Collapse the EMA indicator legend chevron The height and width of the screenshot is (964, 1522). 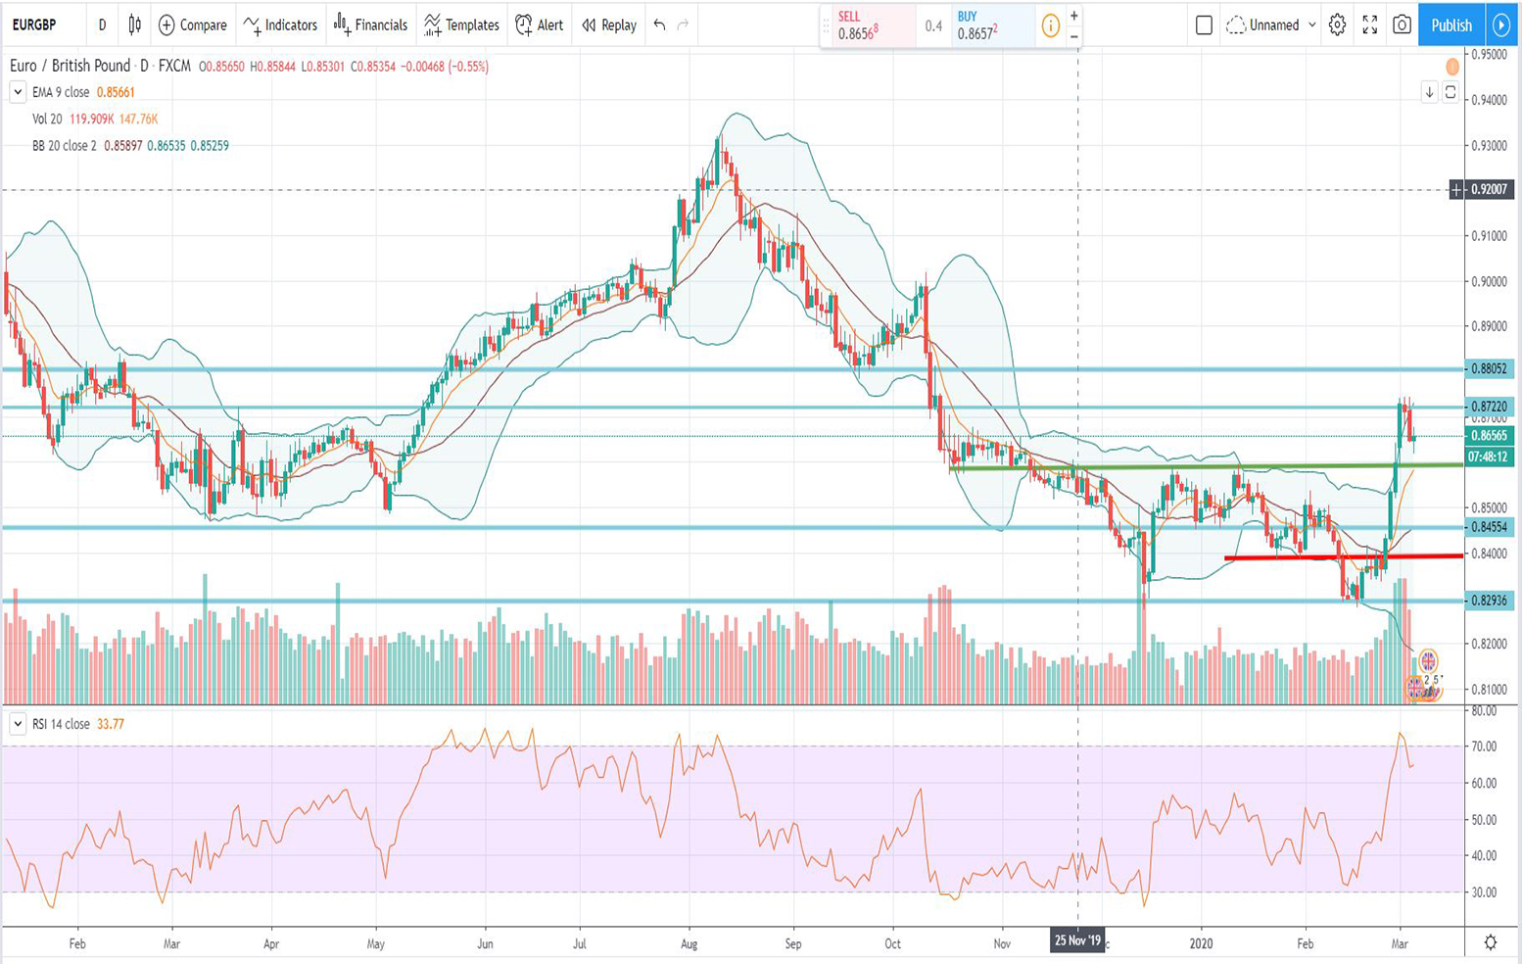point(18,92)
